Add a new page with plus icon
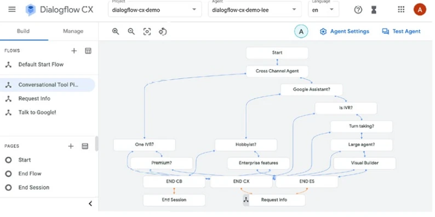This screenshot has width=435, height=217. coord(71,146)
